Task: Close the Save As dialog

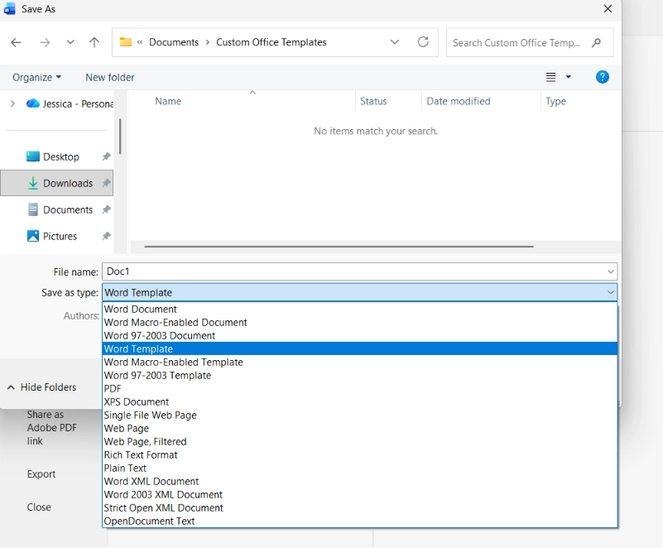Action: click(608, 9)
